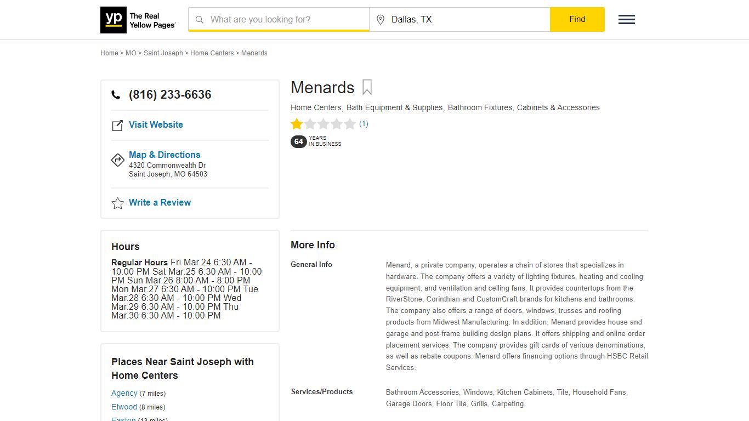Click the YP Real Yellow Pages logo
Viewport: 749px width, 421px height.
click(138, 20)
